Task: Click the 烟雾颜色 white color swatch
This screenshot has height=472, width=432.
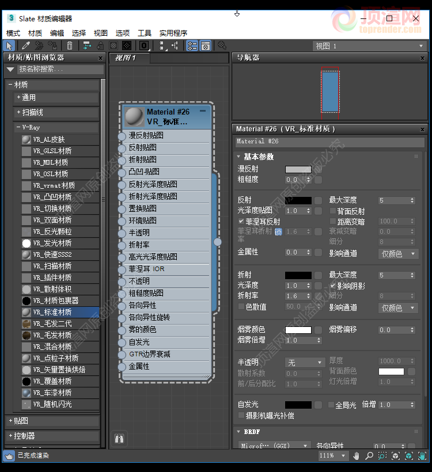Action: (298, 330)
